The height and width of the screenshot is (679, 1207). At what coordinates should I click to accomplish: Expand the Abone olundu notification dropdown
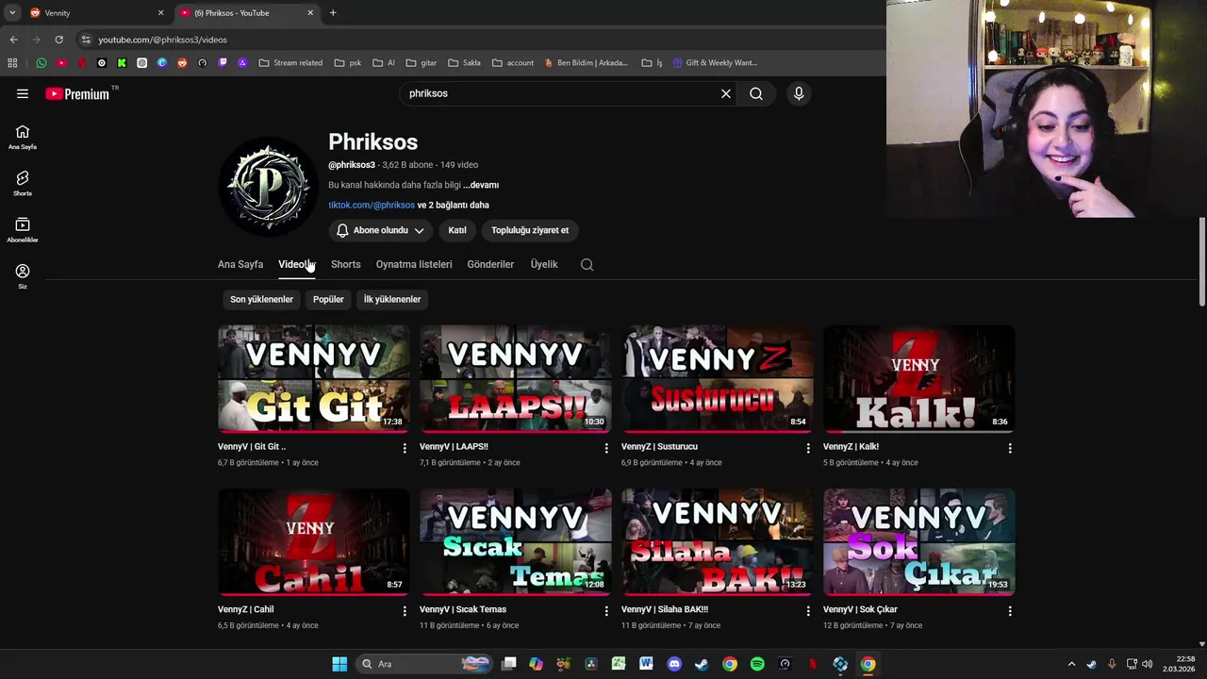click(x=381, y=230)
